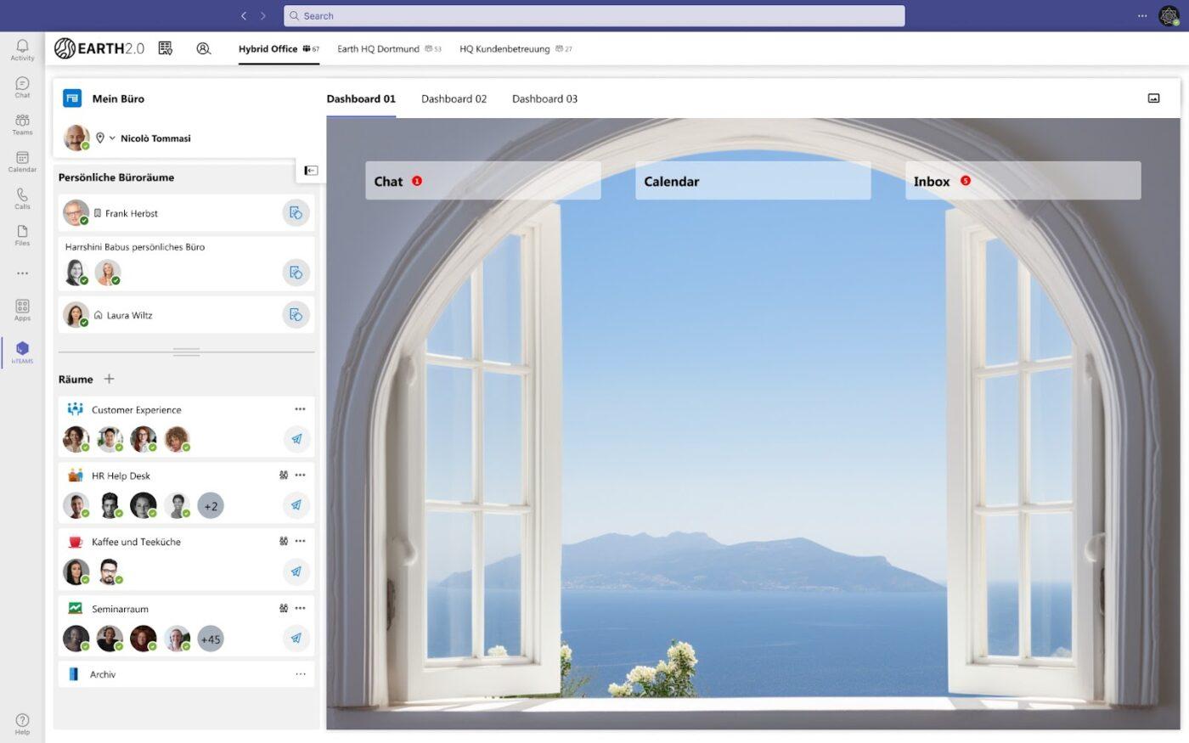Open the Activity feed in the Teams sidebar
Screen dimensions: 1189x743
(22, 49)
